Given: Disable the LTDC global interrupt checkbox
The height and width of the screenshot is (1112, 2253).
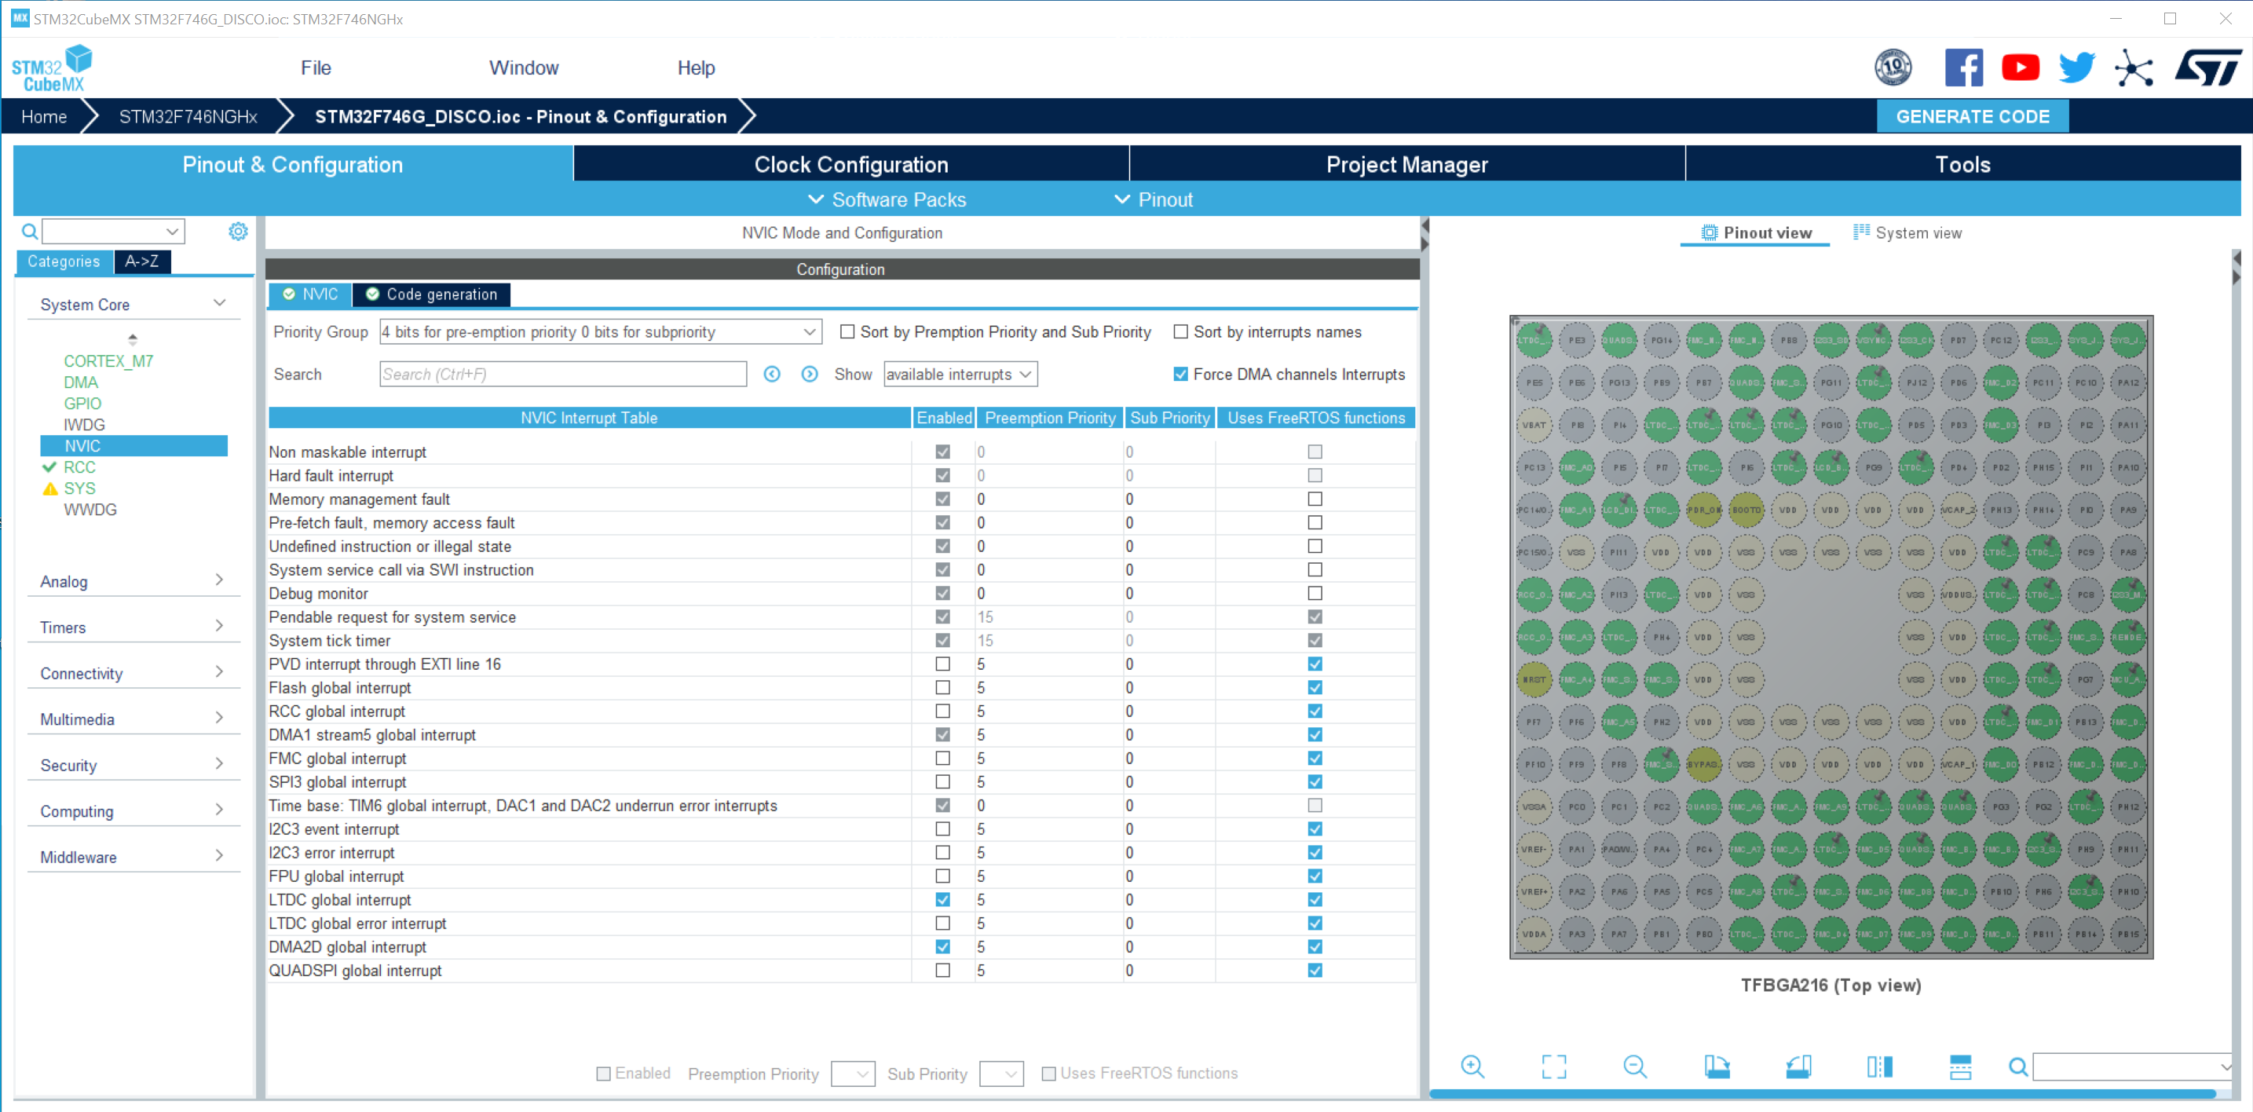Looking at the screenshot, I should click(942, 899).
